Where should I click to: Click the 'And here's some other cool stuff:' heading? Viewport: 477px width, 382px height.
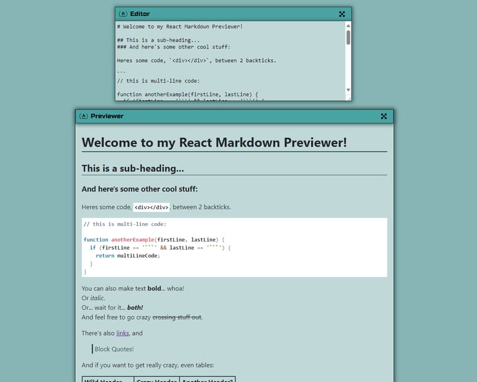click(x=140, y=189)
